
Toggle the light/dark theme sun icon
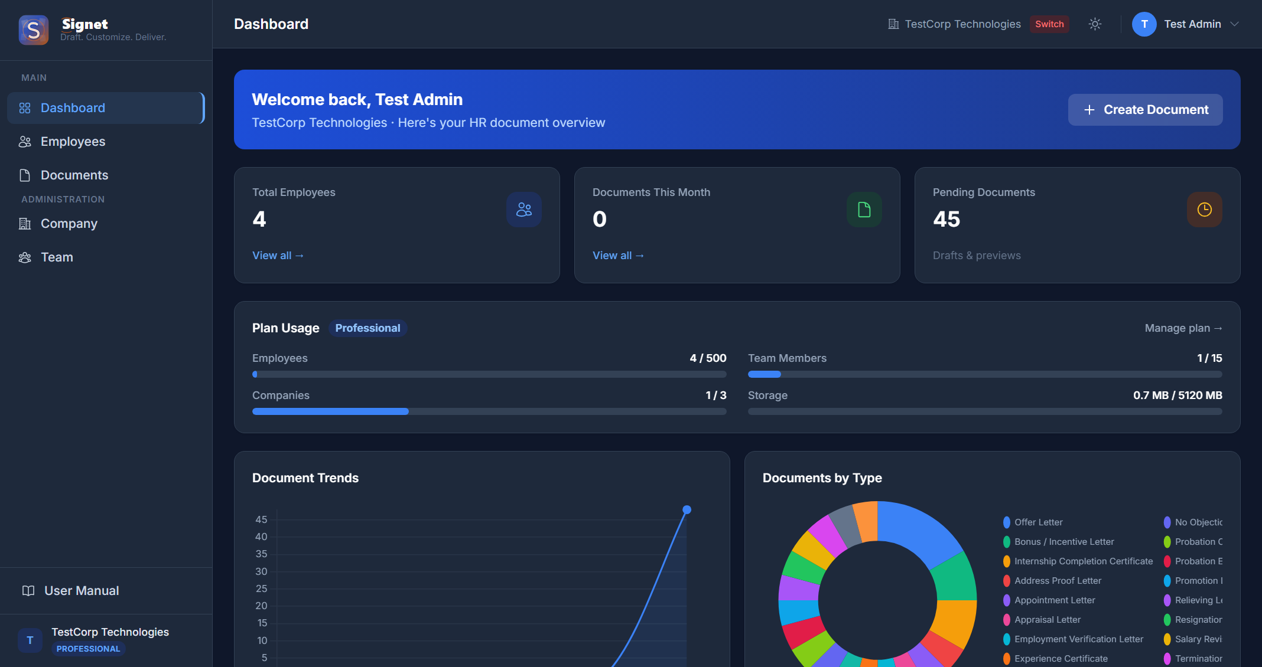click(x=1095, y=24)
